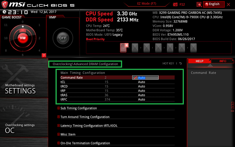Go back with the return arrow icon
This screenshot has width=235, height=147.
click(181, 63)
